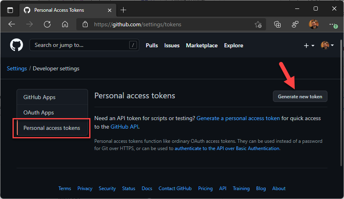Expand the plus create-new dropdown
The width and height of the screenshot is (344, 199).
(309, 46)
